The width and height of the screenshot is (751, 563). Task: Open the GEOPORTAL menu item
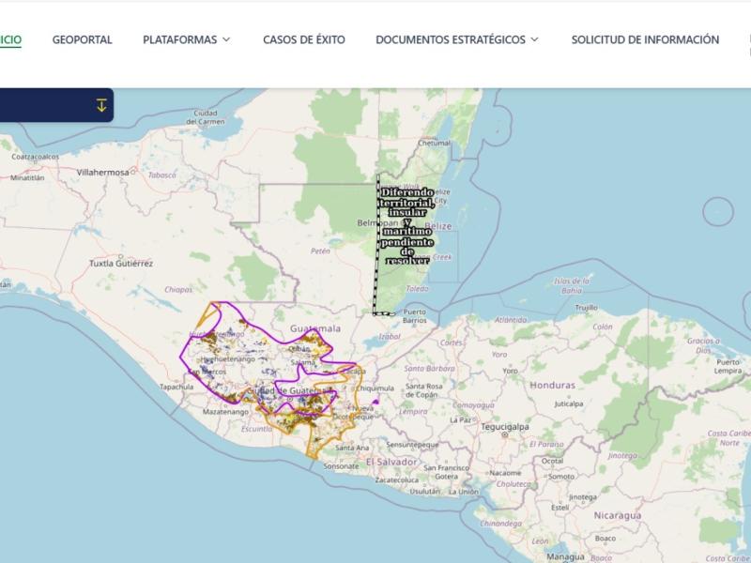click(82, 39)
